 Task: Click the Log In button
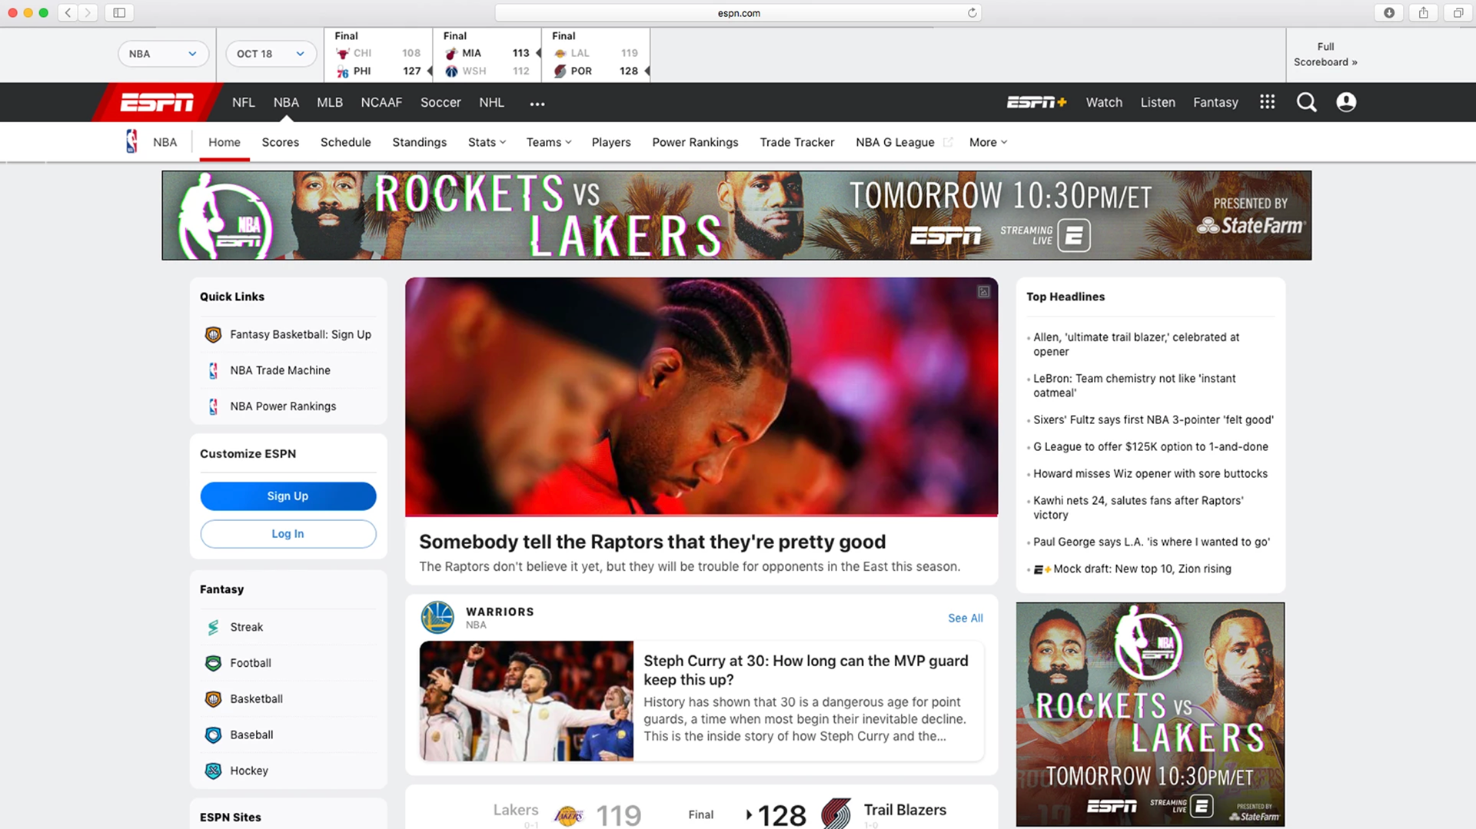(288, 534)
